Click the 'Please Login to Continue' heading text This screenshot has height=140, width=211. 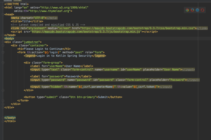click(x=43, y=49)
